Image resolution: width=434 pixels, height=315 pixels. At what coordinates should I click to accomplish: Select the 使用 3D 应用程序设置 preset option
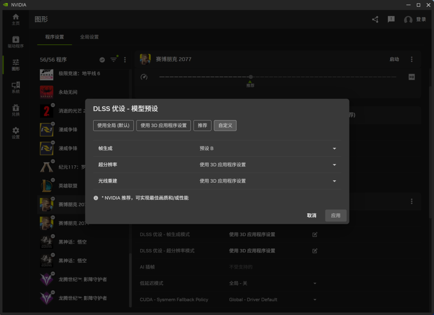coord(164,125)
